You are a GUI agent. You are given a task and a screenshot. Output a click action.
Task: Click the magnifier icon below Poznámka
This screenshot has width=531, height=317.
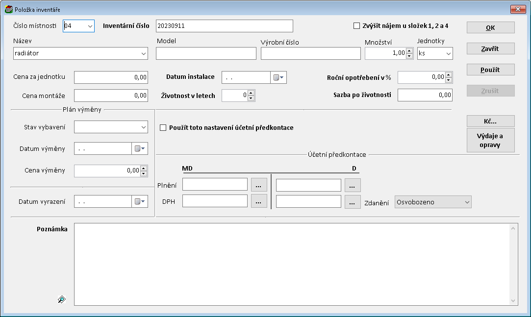pyautogui.click(x=61, y=299)
